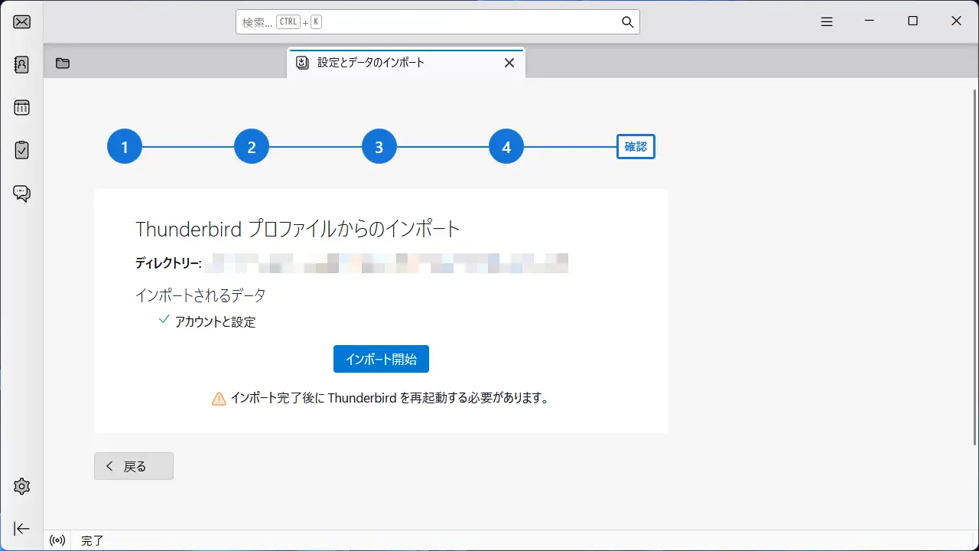Image resolution: width=979 pixels, height=551 pixels.
Task: Open Settings gear in sidebar
Action: (x=21, y=486)
